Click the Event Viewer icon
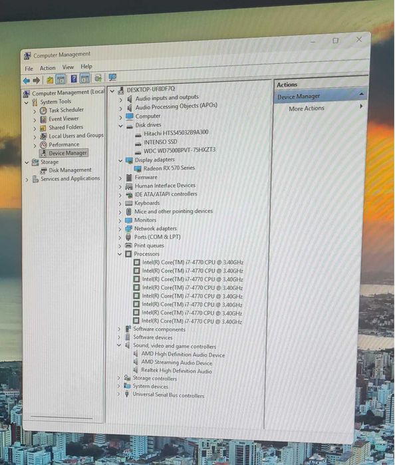 pos(43,119)
